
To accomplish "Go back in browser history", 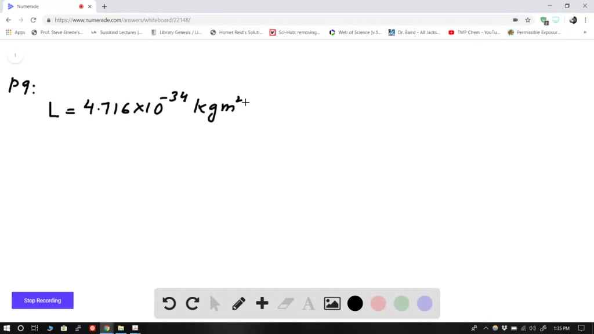I will (8, 20).
